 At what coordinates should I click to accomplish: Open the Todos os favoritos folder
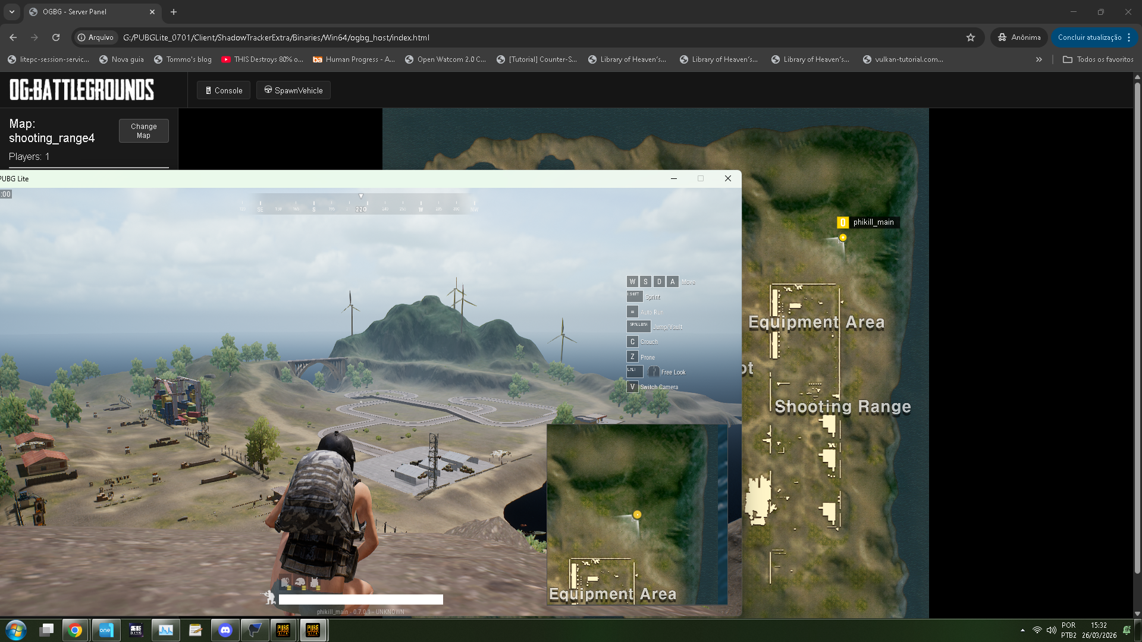point(1098,59)
